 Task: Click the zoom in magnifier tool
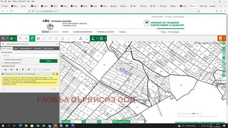20,38
